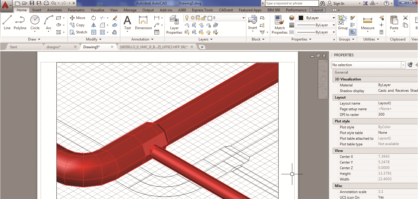
Task: Expand the Draw panel flyout
Action: click(34, 39)
